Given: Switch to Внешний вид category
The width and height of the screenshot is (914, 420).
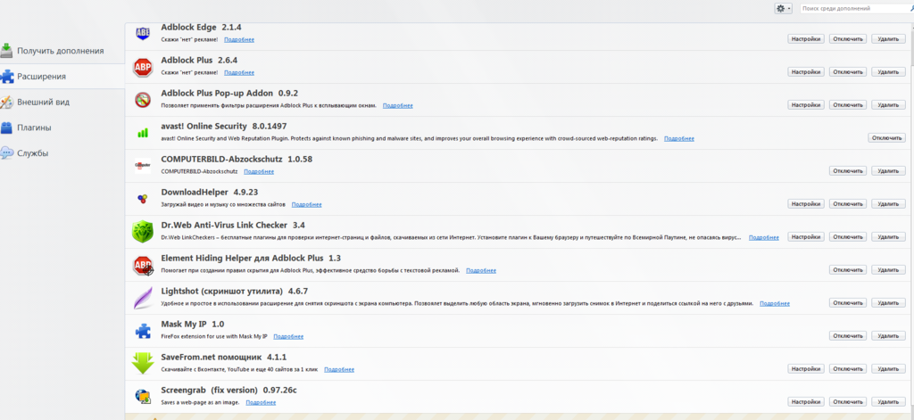Looking at the screenshot, I should pos(62,102).
